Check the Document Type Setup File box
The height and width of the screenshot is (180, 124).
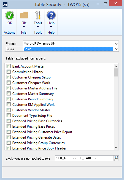[9, 115]
